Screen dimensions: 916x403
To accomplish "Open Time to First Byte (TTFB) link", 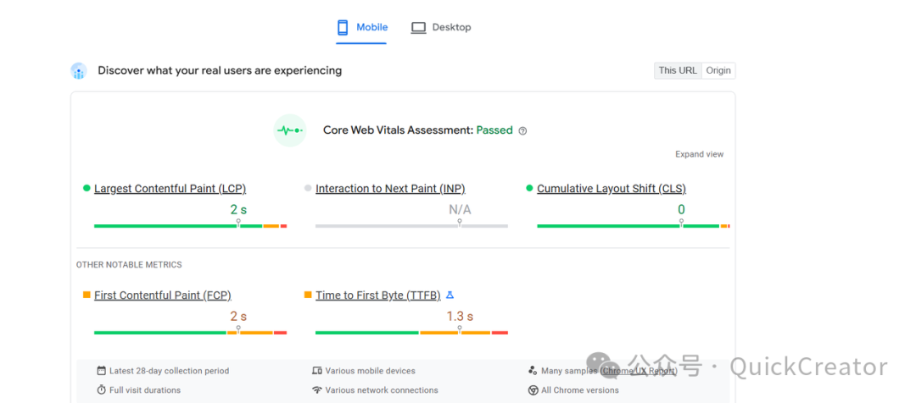I will [377, 295].
